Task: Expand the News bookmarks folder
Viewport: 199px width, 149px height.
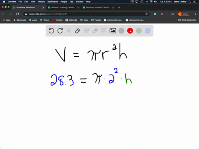Action: point(84,20)
